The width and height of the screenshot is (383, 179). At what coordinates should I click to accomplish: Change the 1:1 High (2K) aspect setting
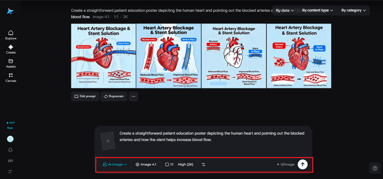(179, 164)
